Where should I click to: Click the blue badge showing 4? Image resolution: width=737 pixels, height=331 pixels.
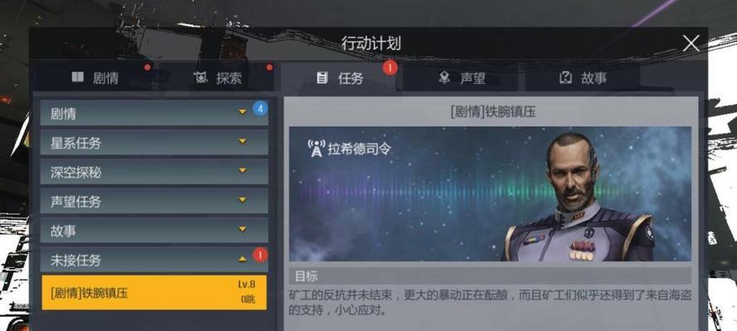(x=260, y=108)
